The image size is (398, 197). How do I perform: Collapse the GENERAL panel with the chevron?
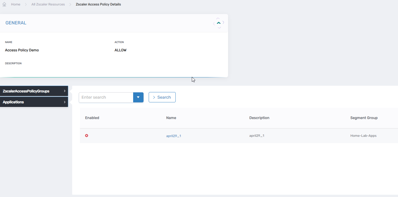219,23
